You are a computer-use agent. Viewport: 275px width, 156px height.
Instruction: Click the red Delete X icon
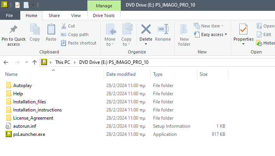coord(146,29)
